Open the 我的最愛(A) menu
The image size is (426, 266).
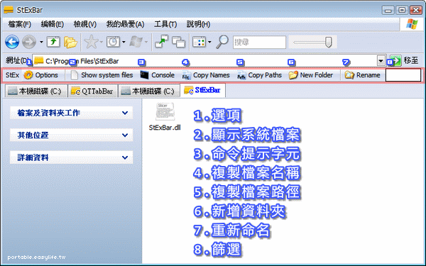125,24
